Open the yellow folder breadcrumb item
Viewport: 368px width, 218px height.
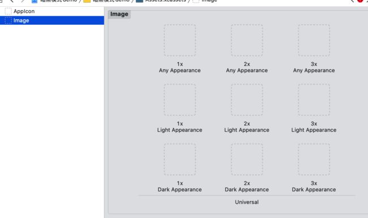pos(106,1)
